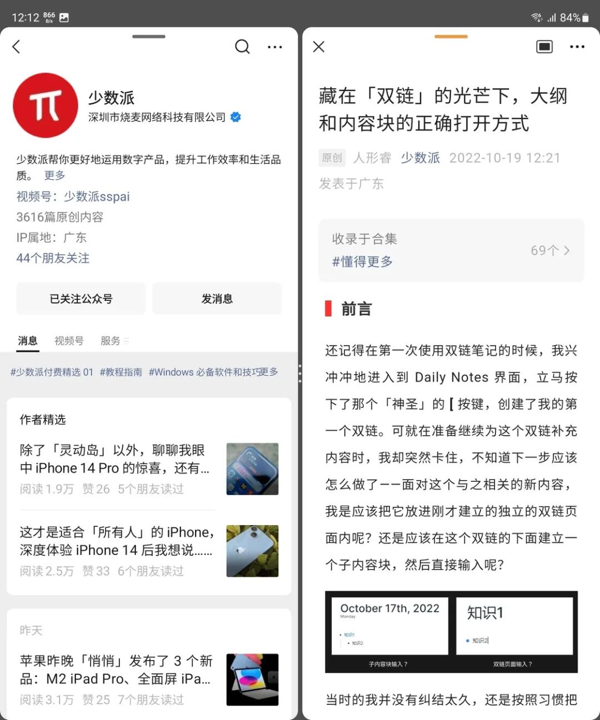This screenshot has height=720, width=600.
Task: Tap the 少数派 red π avatar
Action: (46, 105)
